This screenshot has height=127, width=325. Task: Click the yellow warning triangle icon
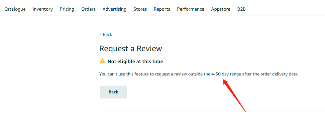click(x=102, y=61)
